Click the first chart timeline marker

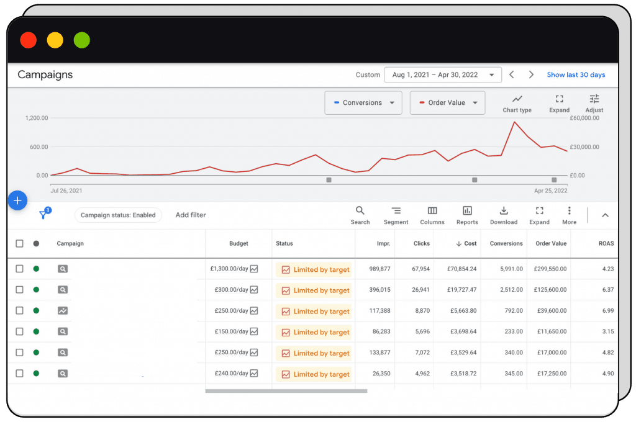click(x=329, y=179)
